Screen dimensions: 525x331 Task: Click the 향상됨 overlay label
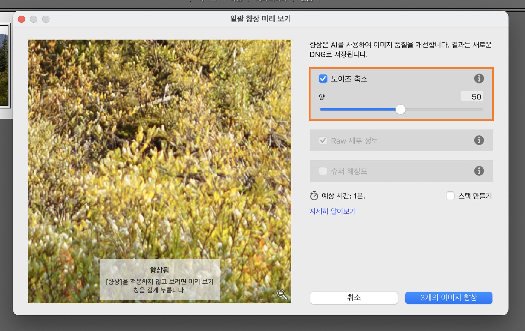coord(159,270)
